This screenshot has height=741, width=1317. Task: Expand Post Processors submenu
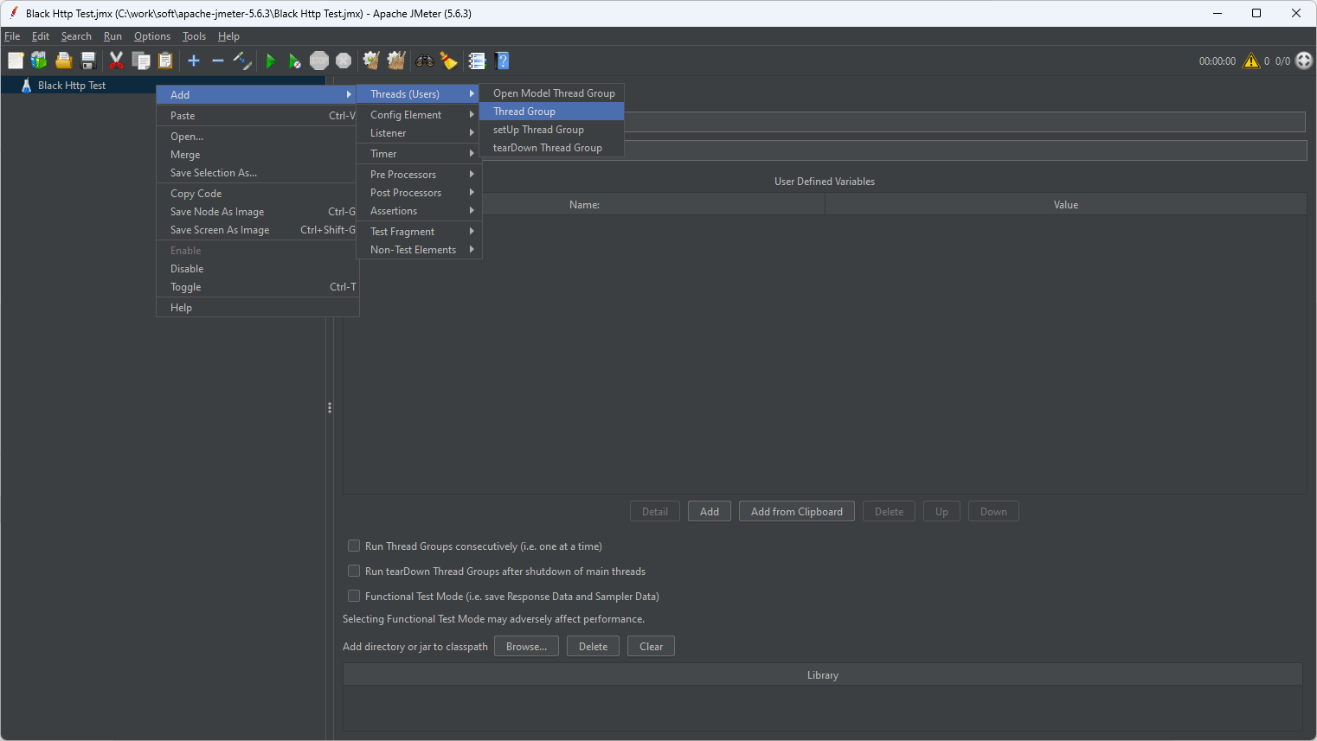coord(419,192)
